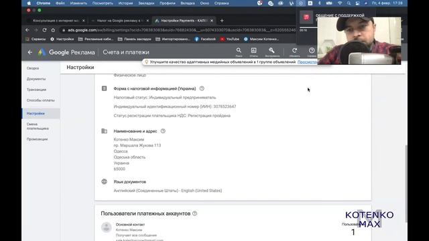Viewport: 429px width, 241px height.
Task: Click the Google Ads search icon
Action: 239,51
